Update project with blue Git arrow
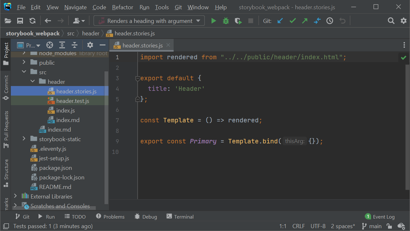The image size is (410, 231). pyautogui.click(x=280, y=21)
